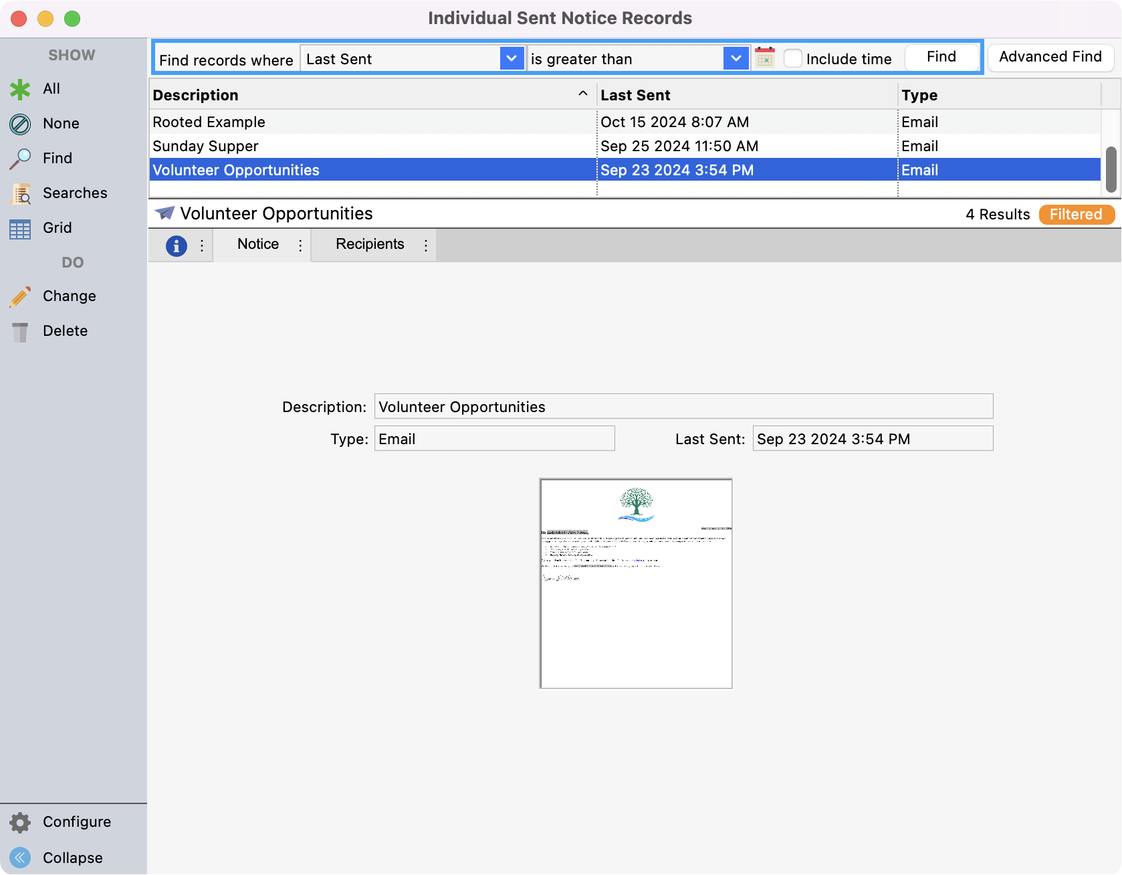Switch to the Recipients tab
The height and width of the screenshot is (875, 1122).
(370, 245)
